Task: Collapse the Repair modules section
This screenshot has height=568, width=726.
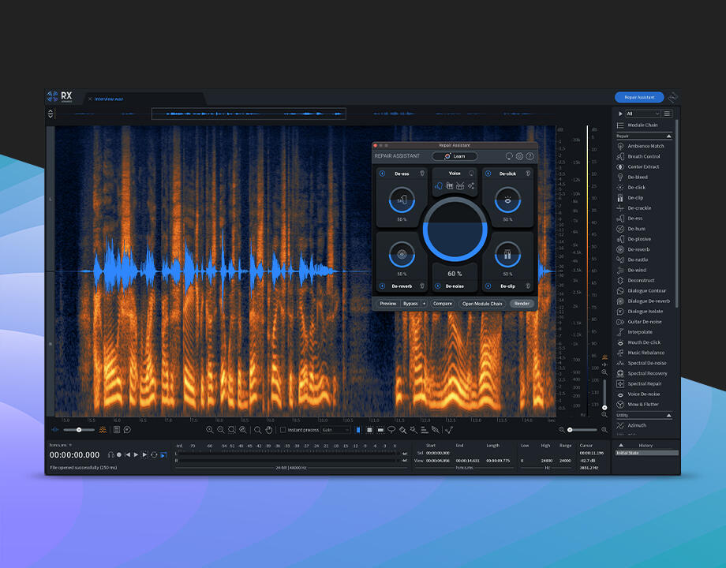Action: click(x=668, y=136)
